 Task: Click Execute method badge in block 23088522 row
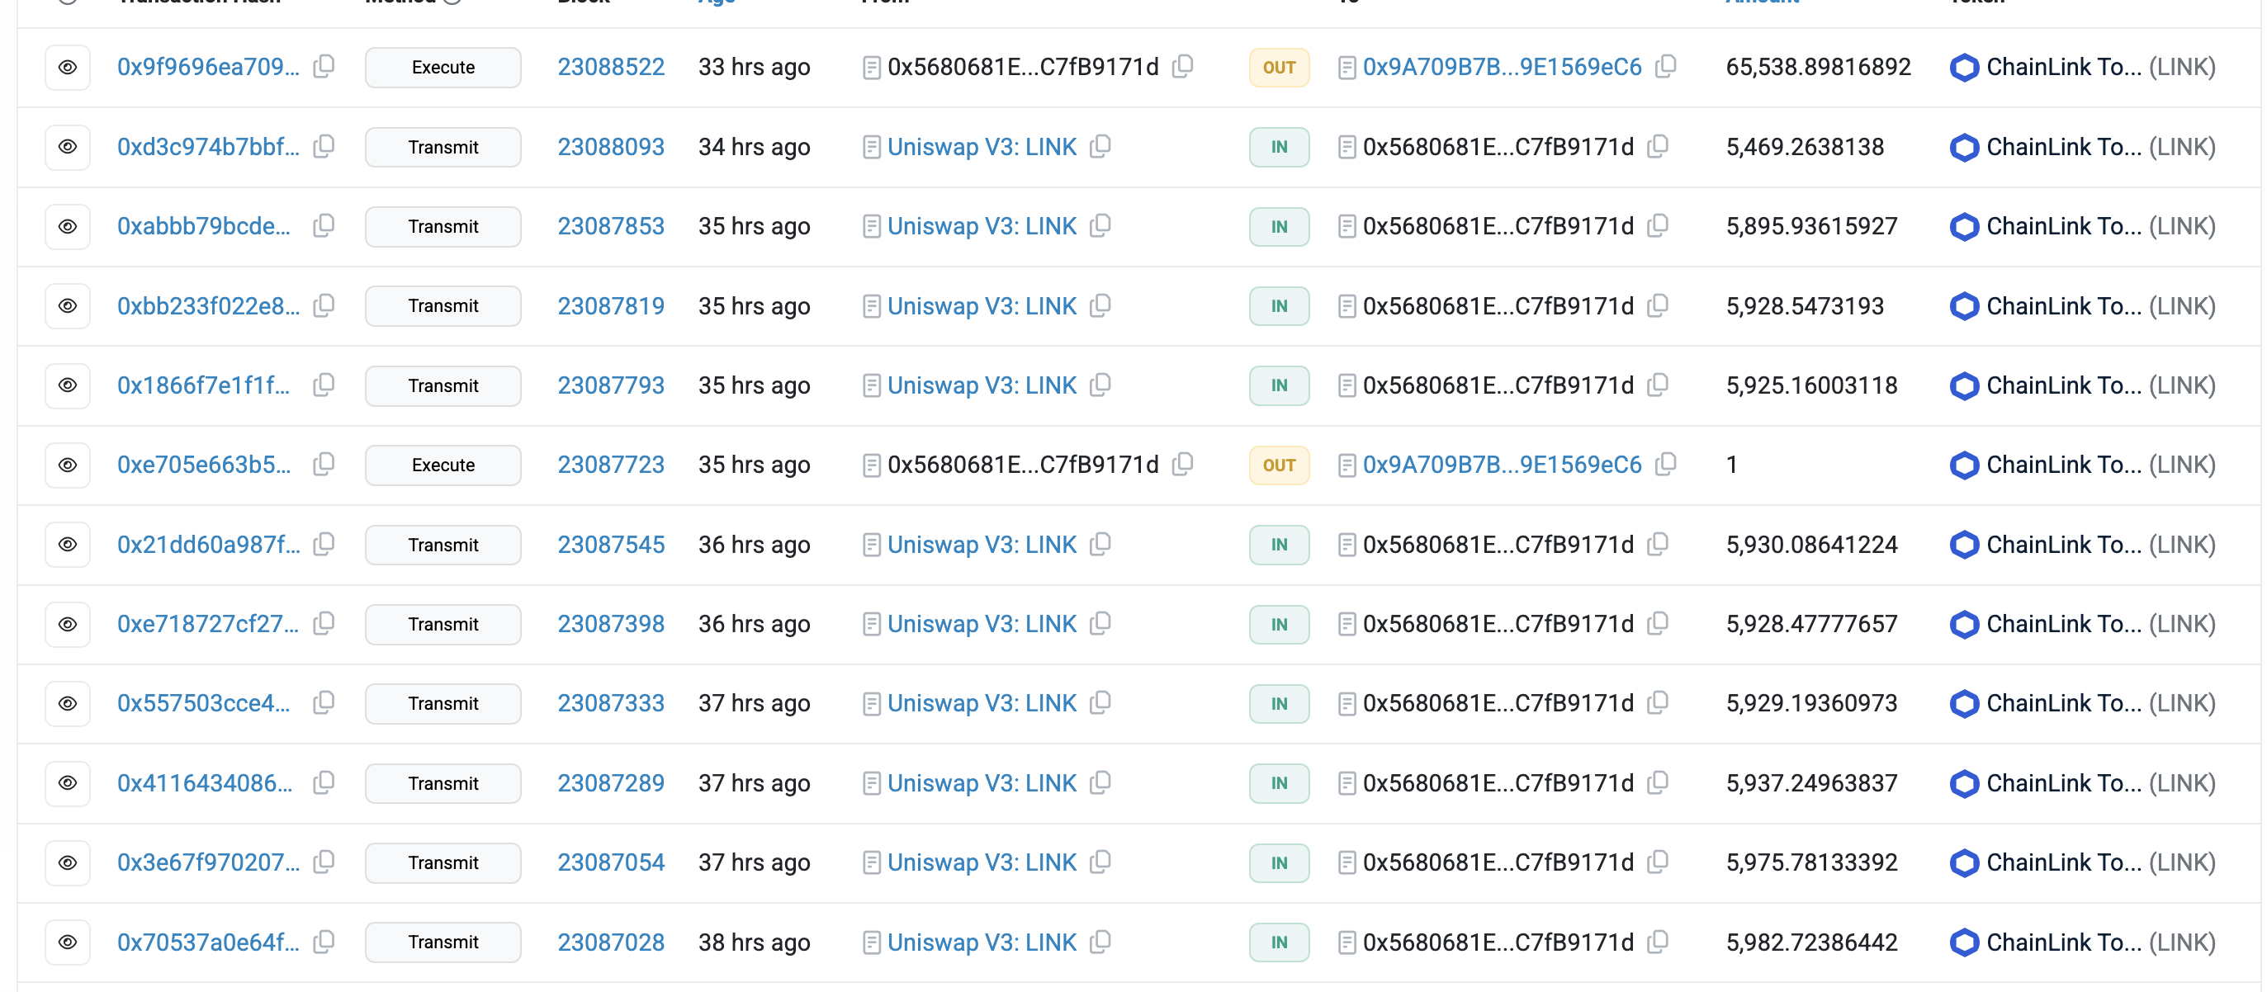click(443, 68)
